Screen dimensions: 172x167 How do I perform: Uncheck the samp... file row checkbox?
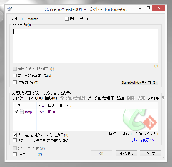pos(16,112)
